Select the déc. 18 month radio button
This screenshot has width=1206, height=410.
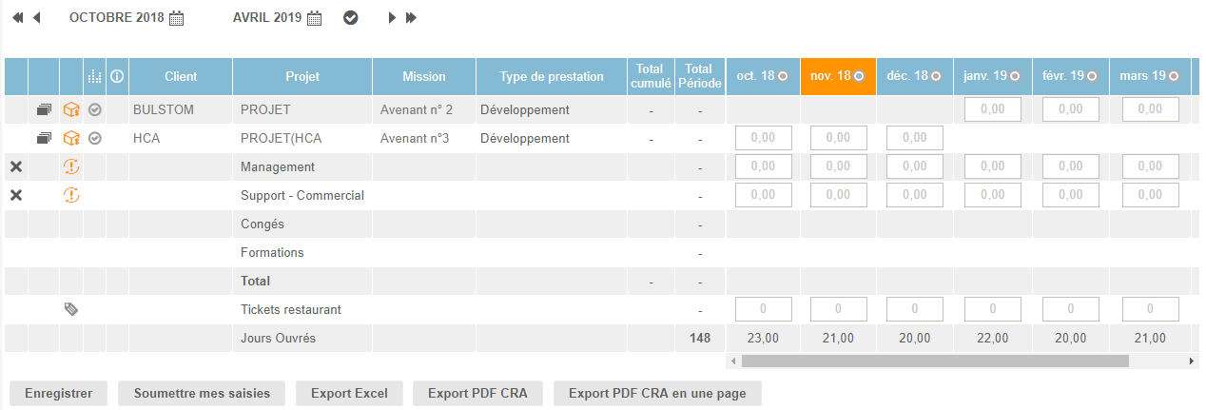tap(936, 76)
